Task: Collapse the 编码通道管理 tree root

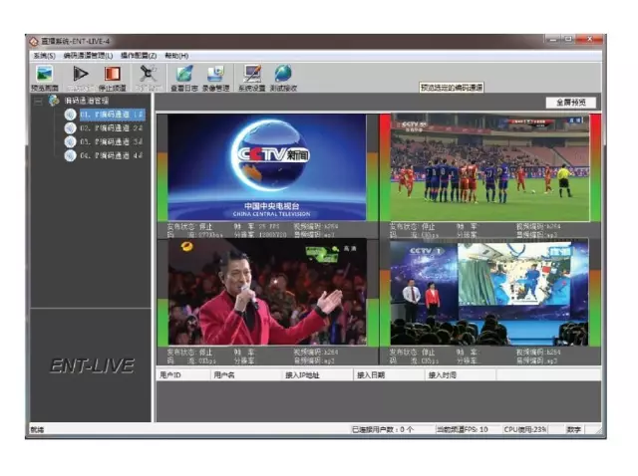Action: [x=38, y=101]
